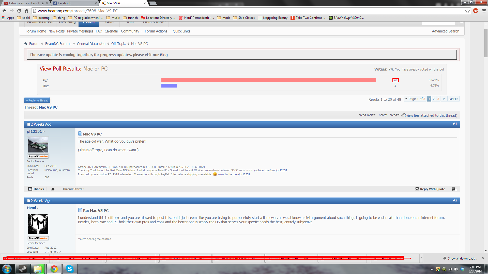Open the Calendar nav item
The image size is (488, 274).
click(111, 31)
